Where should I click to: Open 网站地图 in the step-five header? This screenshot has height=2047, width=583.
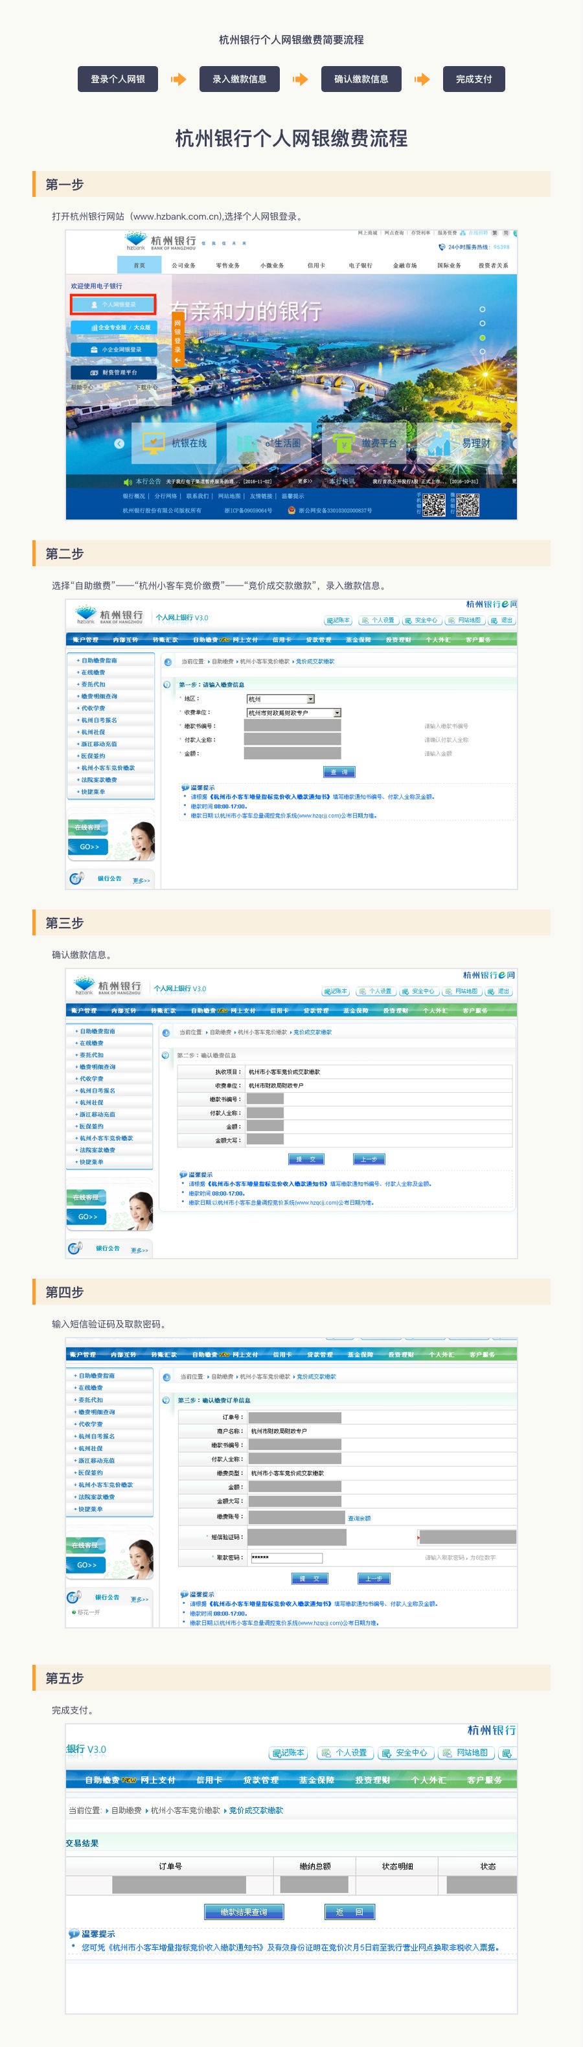[466, 1753]
